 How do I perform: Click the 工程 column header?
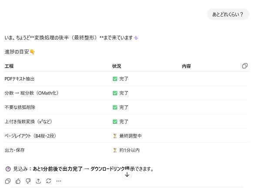[9, 66]
